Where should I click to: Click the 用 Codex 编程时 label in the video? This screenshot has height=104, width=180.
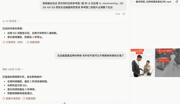click(x=165, y=51)
